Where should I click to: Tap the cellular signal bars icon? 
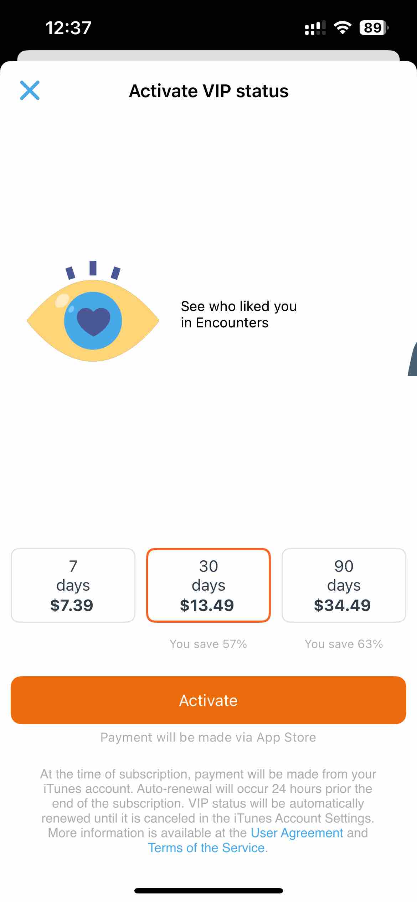(x=315, y=28)
